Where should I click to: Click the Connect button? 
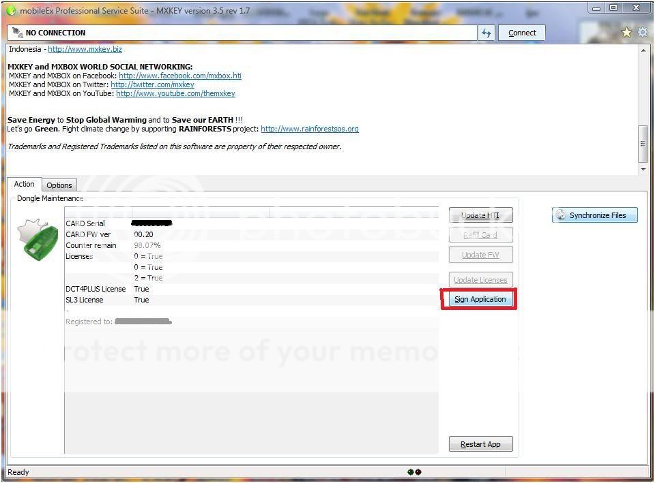coord(522,33)
